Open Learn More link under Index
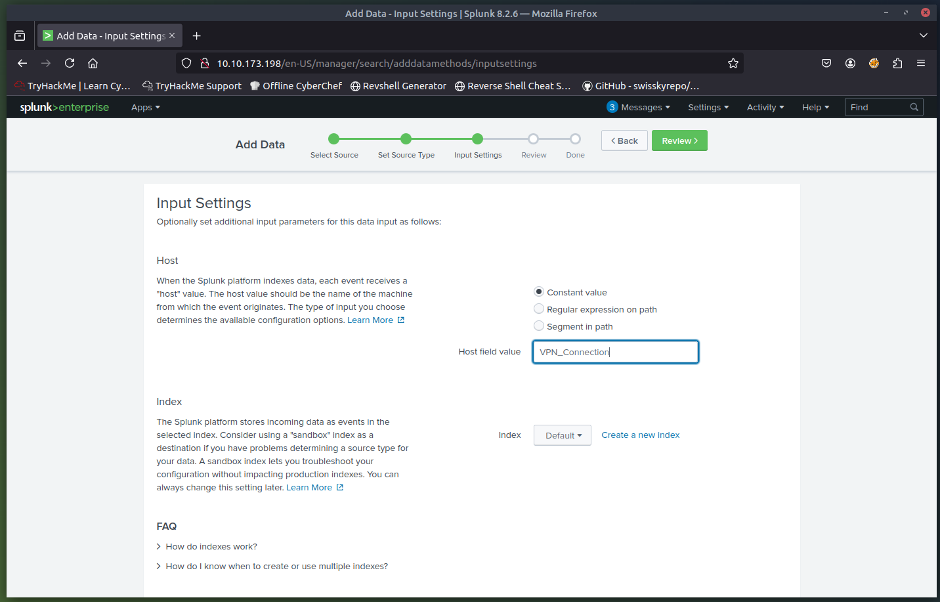 [x=314, y=488]
